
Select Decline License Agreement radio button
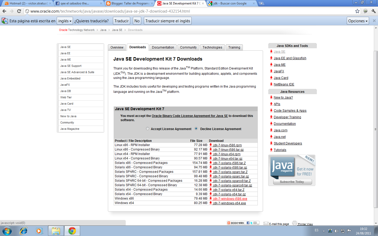click(x=196, y=128)
